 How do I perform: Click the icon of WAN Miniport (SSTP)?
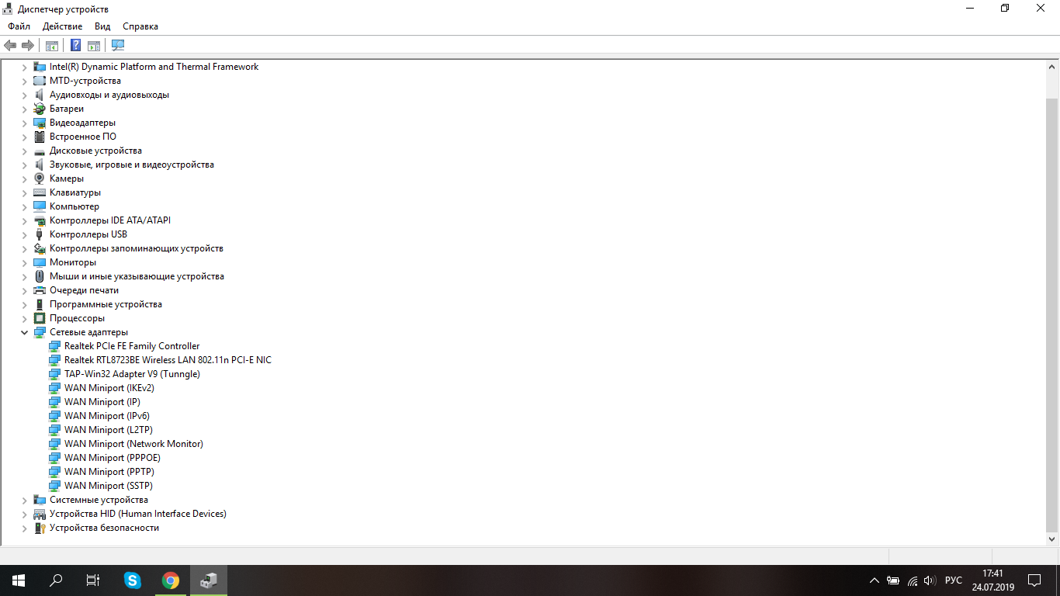click(x=54, y=486)
